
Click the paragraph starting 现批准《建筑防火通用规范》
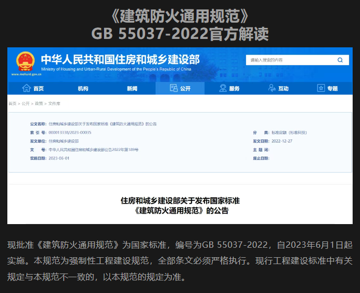[x=180, y=261]
